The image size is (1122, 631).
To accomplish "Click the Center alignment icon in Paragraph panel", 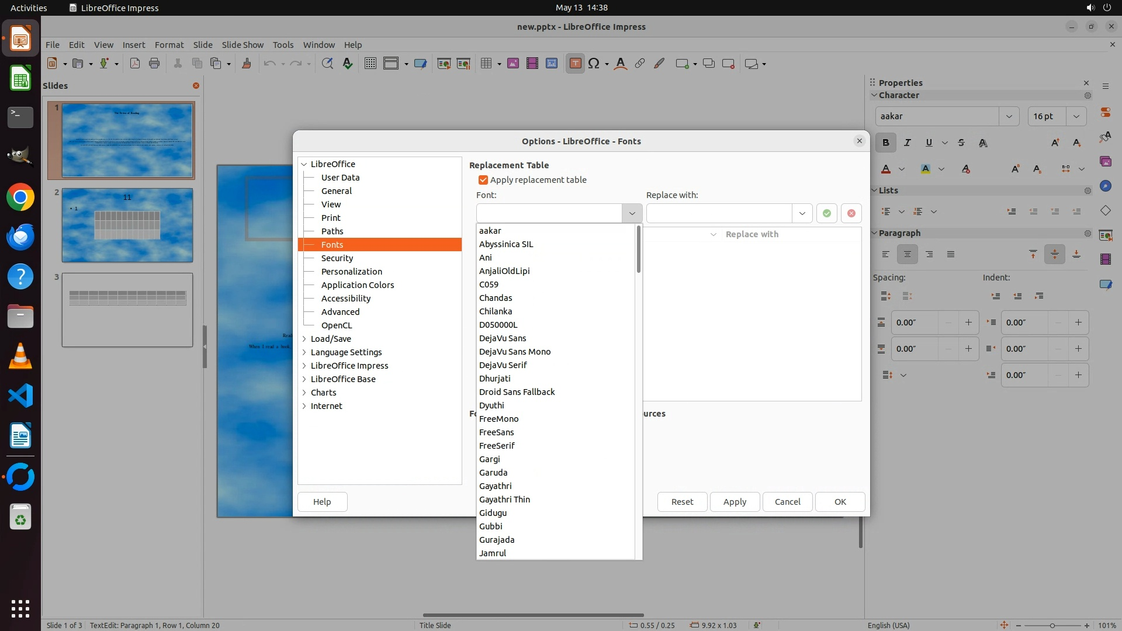I will click(908, 254).
